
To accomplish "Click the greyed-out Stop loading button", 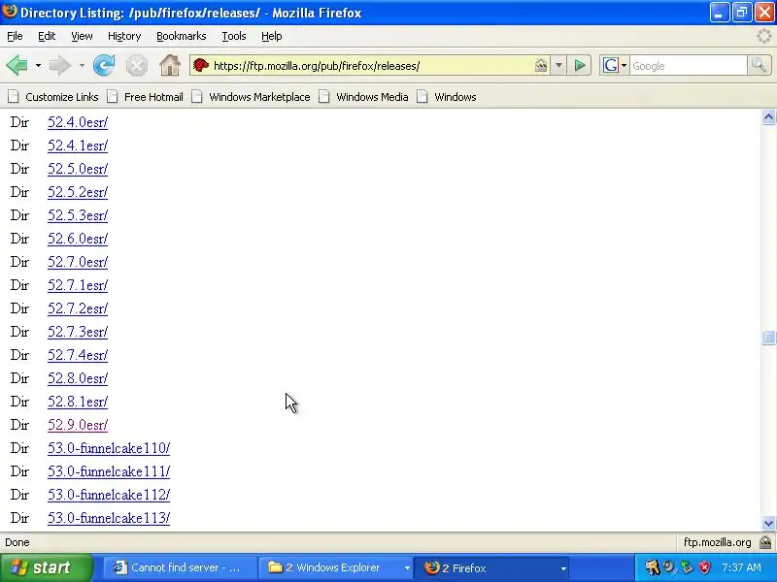I will pyautogui.click(x=136, y=66).
